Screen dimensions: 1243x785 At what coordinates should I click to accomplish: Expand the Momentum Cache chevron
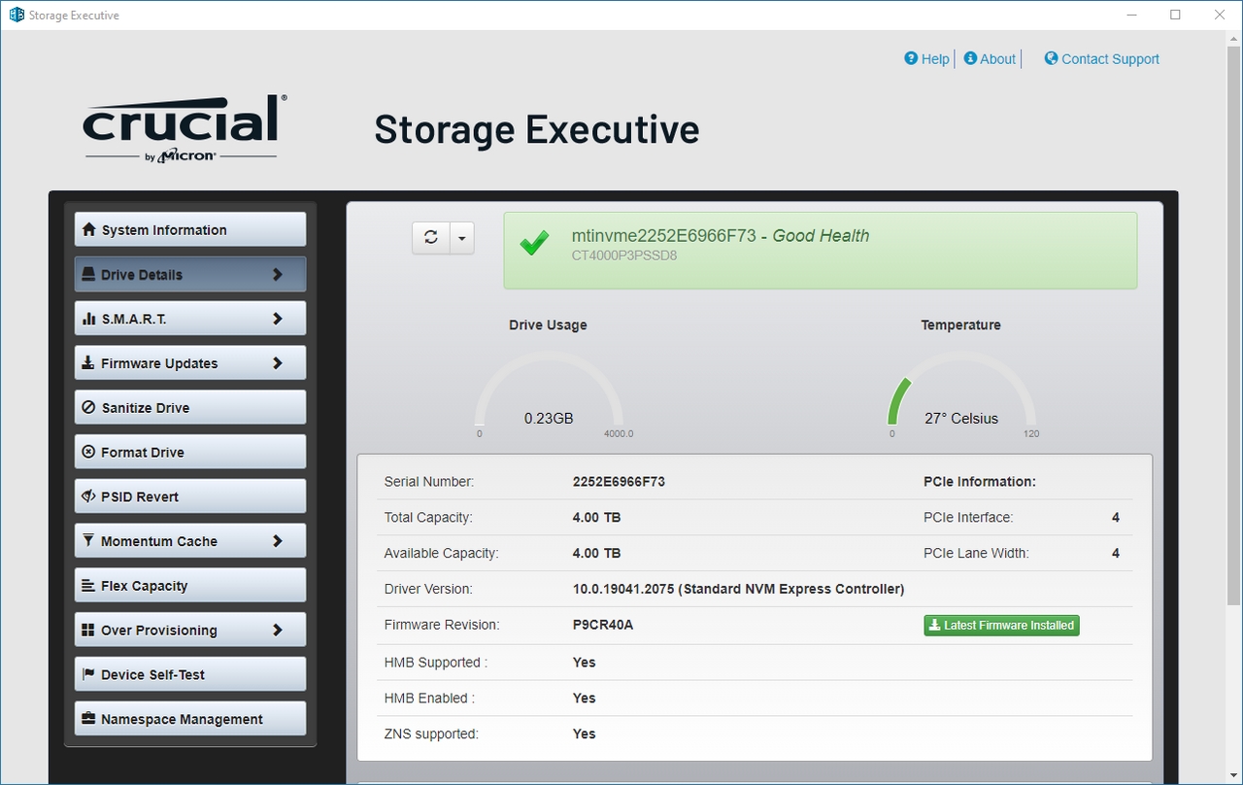point(278,541)
